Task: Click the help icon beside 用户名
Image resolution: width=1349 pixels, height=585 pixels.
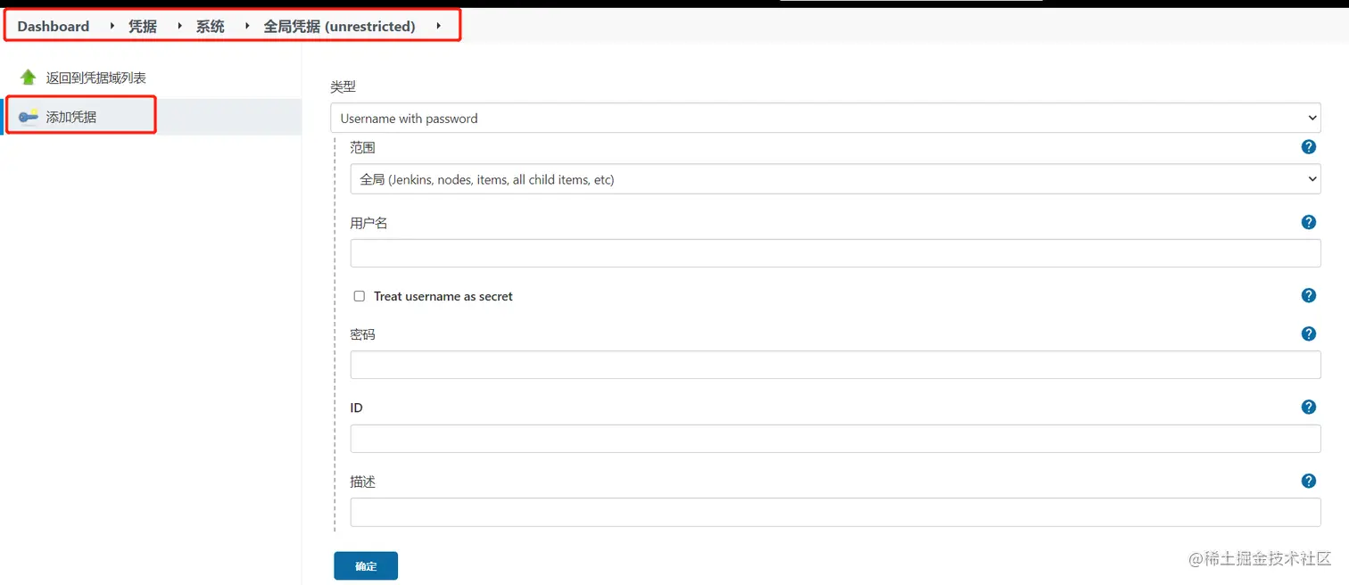Action: tap(1308, 222)
